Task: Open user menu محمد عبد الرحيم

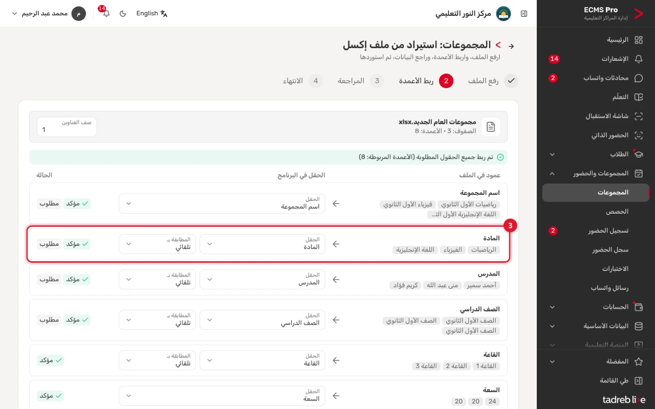Action: (x=49, y=14)
